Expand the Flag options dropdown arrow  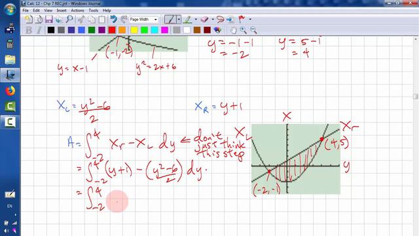point(250,19)
